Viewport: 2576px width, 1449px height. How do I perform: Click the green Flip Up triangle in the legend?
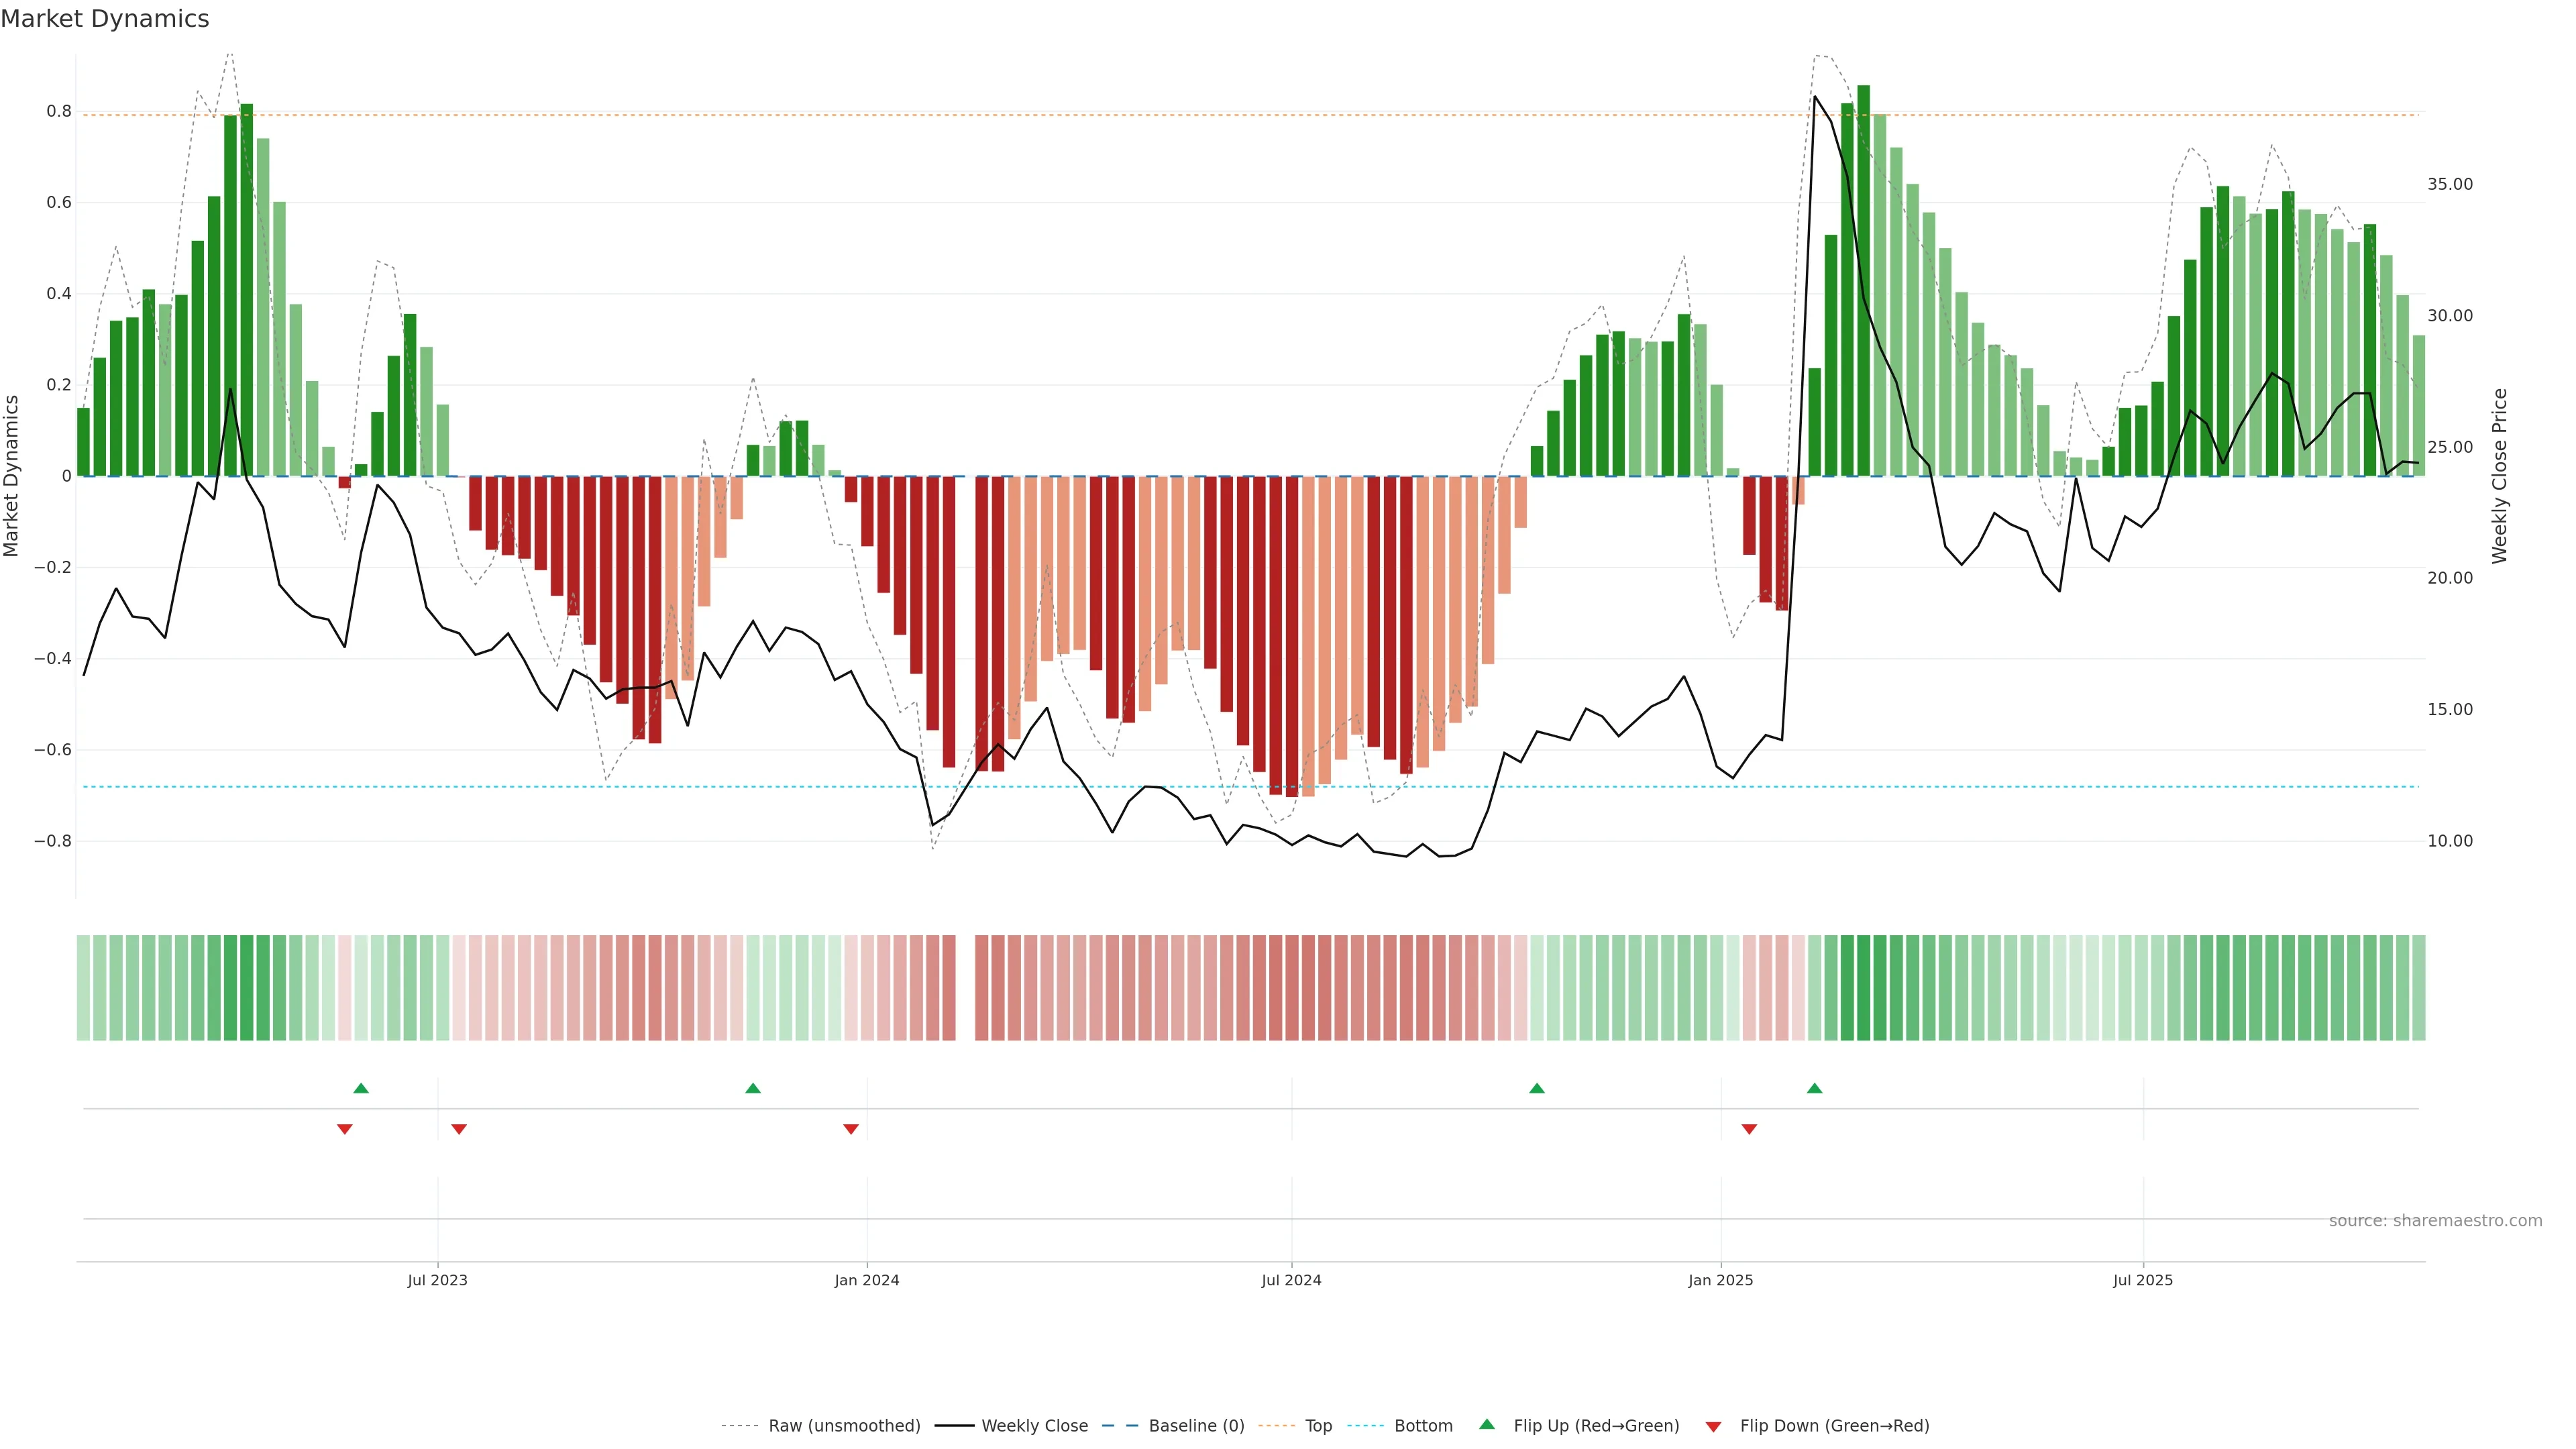pos(1487,1424)
